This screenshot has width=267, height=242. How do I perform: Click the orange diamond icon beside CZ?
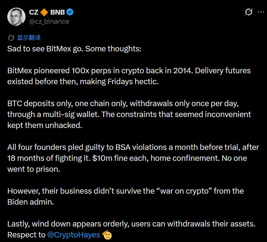tap(44, 12)
